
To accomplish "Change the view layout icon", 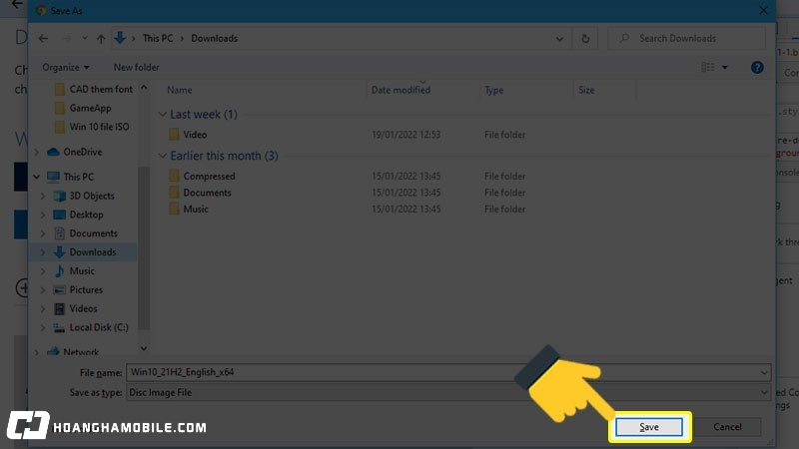I will point(708,67).
